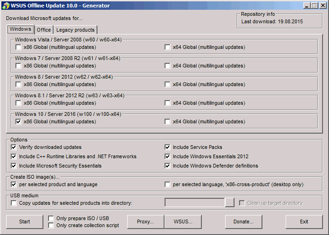Disable Include Microsoft Security Essentials
Viewport: 329px width, 235px height.
(x=14, y=166)
